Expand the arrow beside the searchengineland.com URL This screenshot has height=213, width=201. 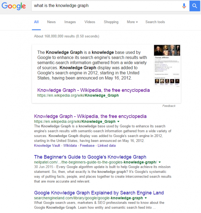coord(146,198)
